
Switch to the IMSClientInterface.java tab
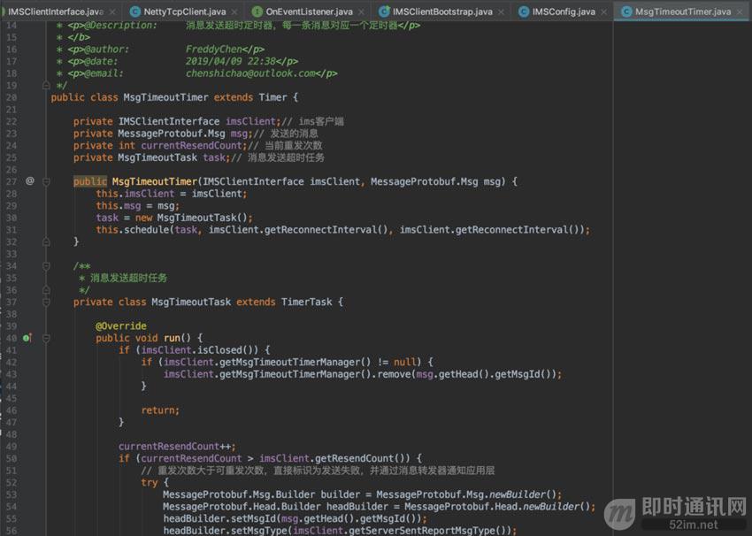(55, 11)
